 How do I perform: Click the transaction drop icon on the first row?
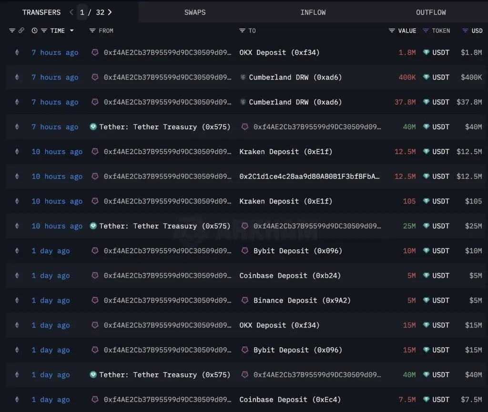pyautogui.click(x=17, y=52)
